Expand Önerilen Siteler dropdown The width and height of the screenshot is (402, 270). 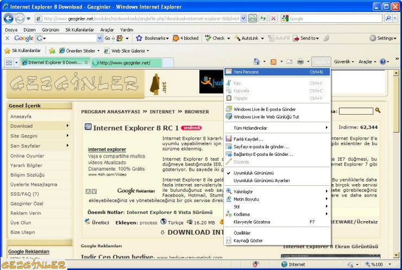point(98,51)
